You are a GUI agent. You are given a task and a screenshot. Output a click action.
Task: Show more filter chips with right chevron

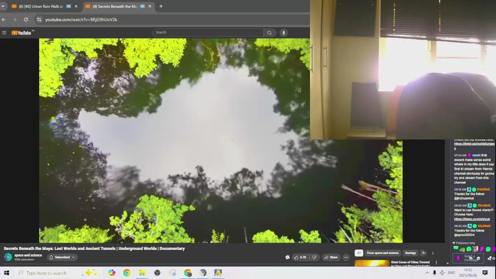tap(433, 253)
